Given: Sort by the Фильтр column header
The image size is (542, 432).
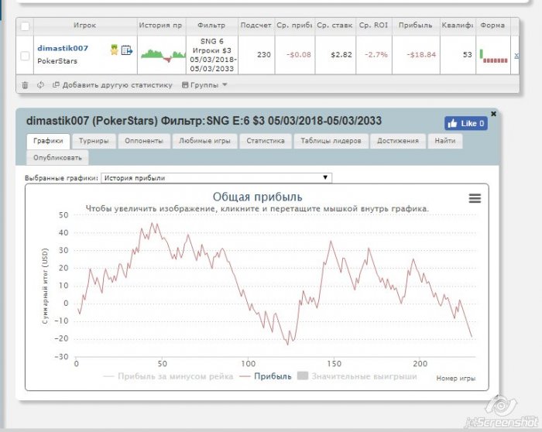Looking at the screenshot, I should click(x=211, y=26).
